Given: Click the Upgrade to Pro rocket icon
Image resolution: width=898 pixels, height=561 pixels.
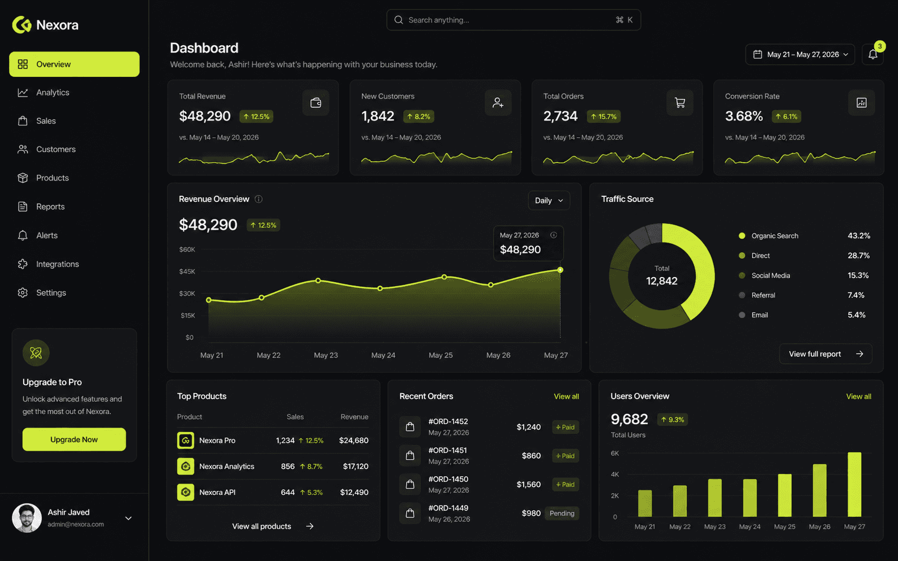Looking at the screenshot, I should 36,353.
